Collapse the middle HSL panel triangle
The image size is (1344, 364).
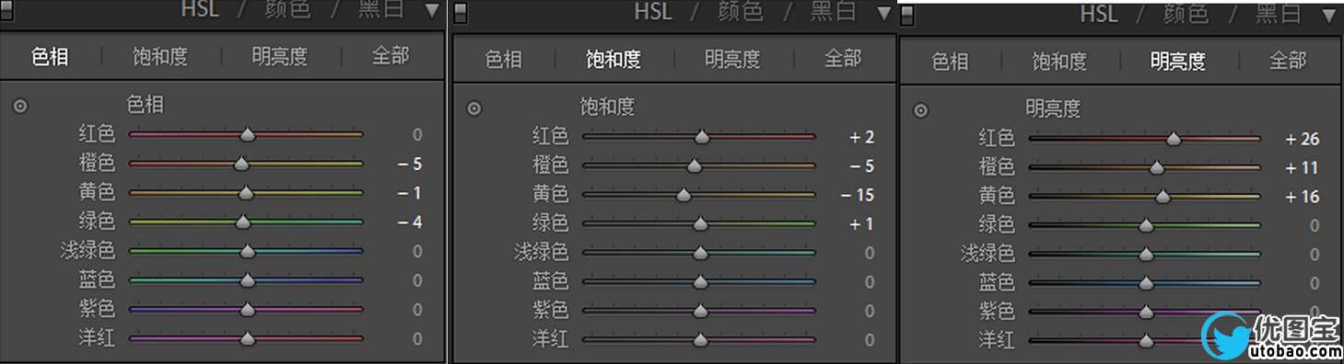(884, 12)
